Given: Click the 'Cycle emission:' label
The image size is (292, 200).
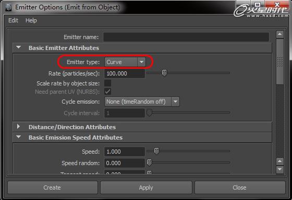Looking at the screenshot, I should coord(81,102).
